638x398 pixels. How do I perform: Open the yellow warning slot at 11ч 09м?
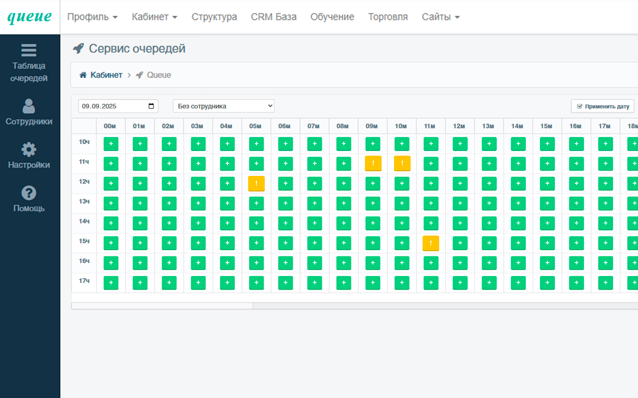[x=373, y=163]
